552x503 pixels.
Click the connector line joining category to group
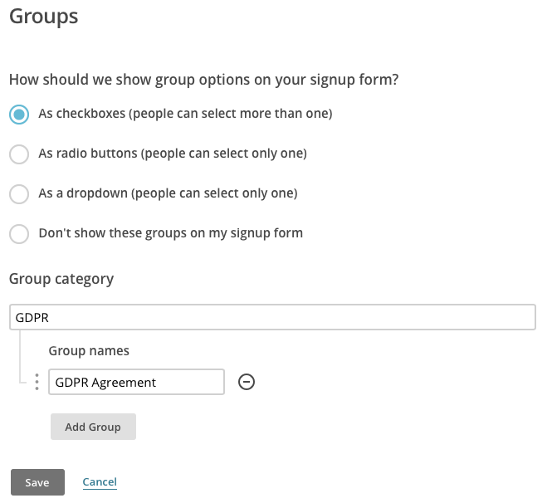[x=20, y=359]
